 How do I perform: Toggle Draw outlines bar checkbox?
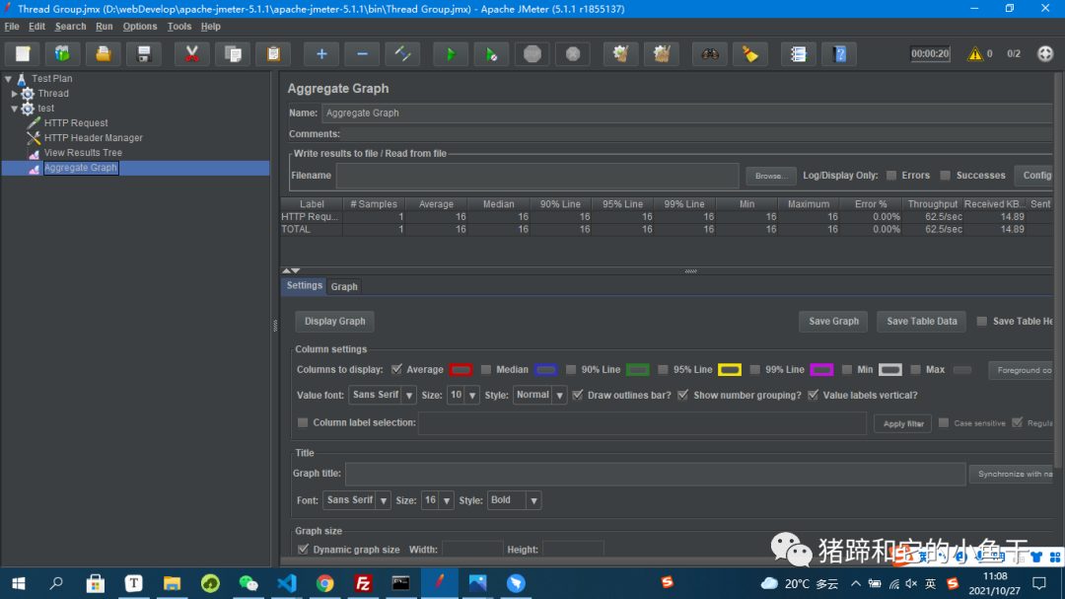pyautogui.click(x=577, y=395)
